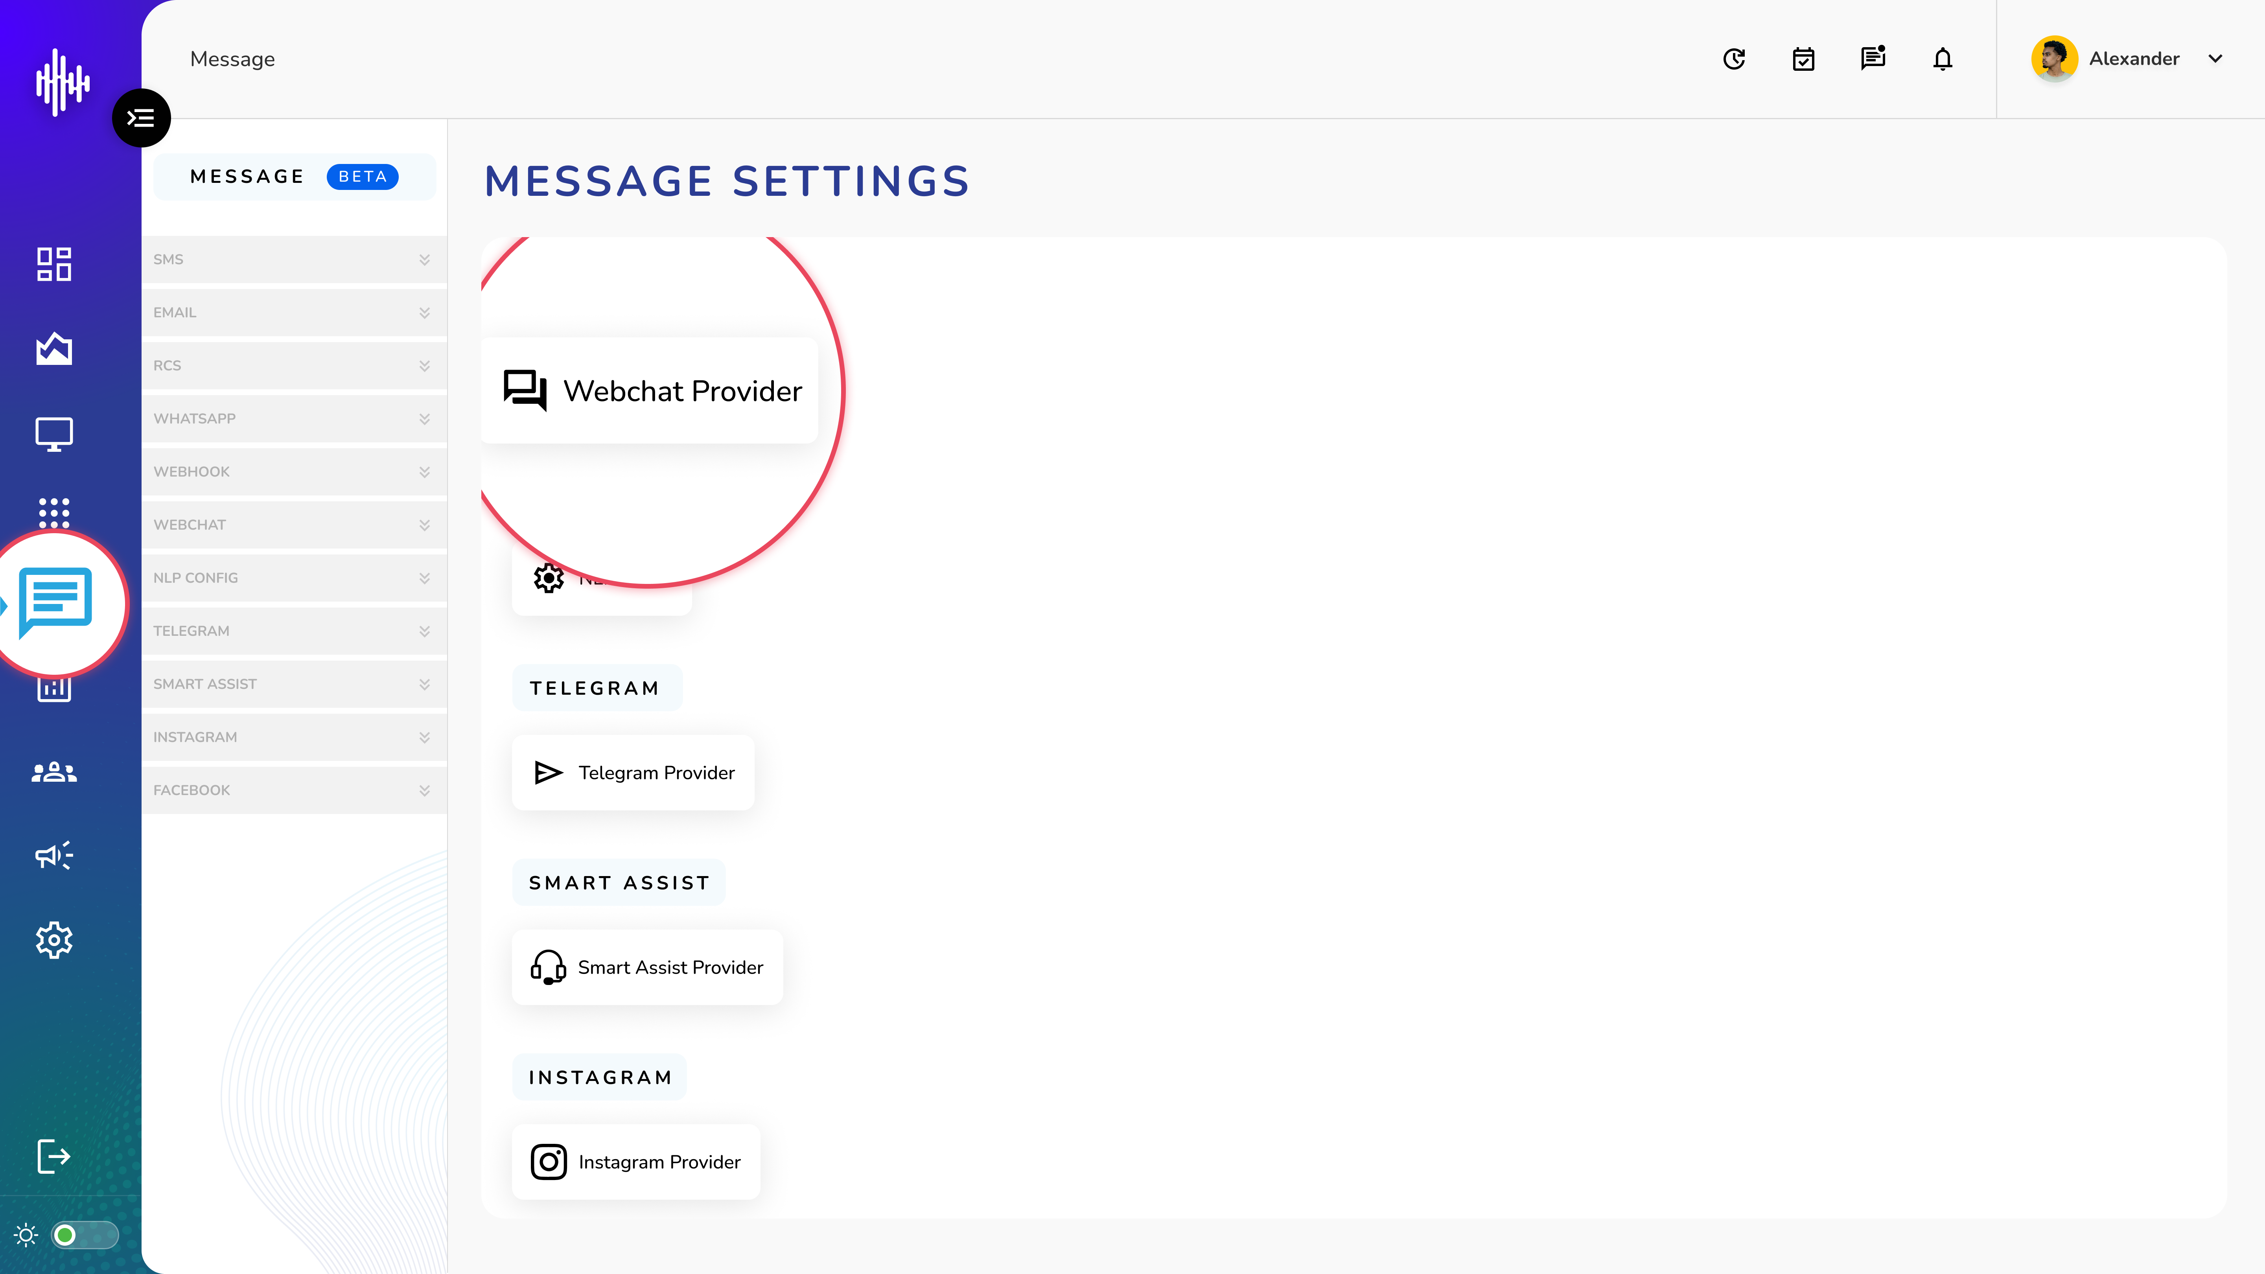Toggle the sidebar collapse menu button
2265x1274 pixels.
pos(141,118)
